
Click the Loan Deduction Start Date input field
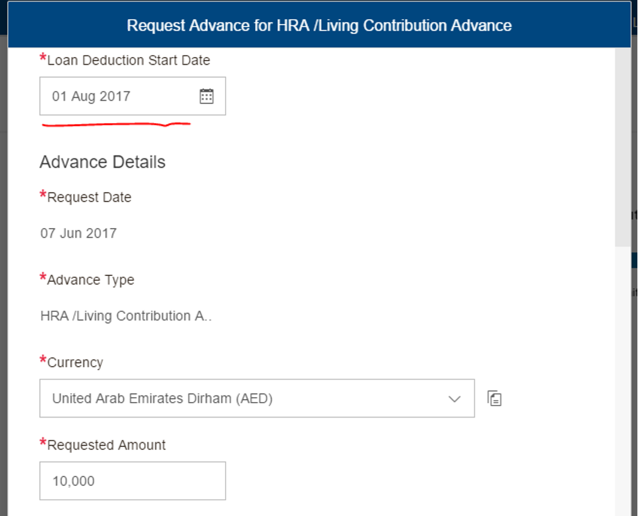click(x=133, y=96)
